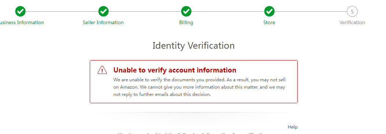Click the Billing step green checkmark

tap(186, 11)
